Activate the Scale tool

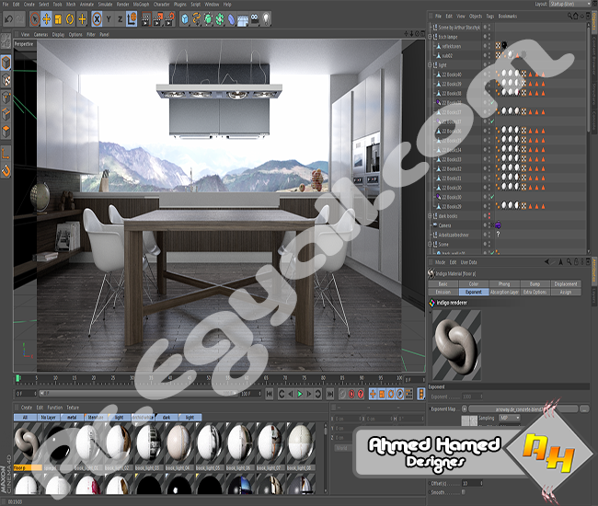[x=58, y=19]
